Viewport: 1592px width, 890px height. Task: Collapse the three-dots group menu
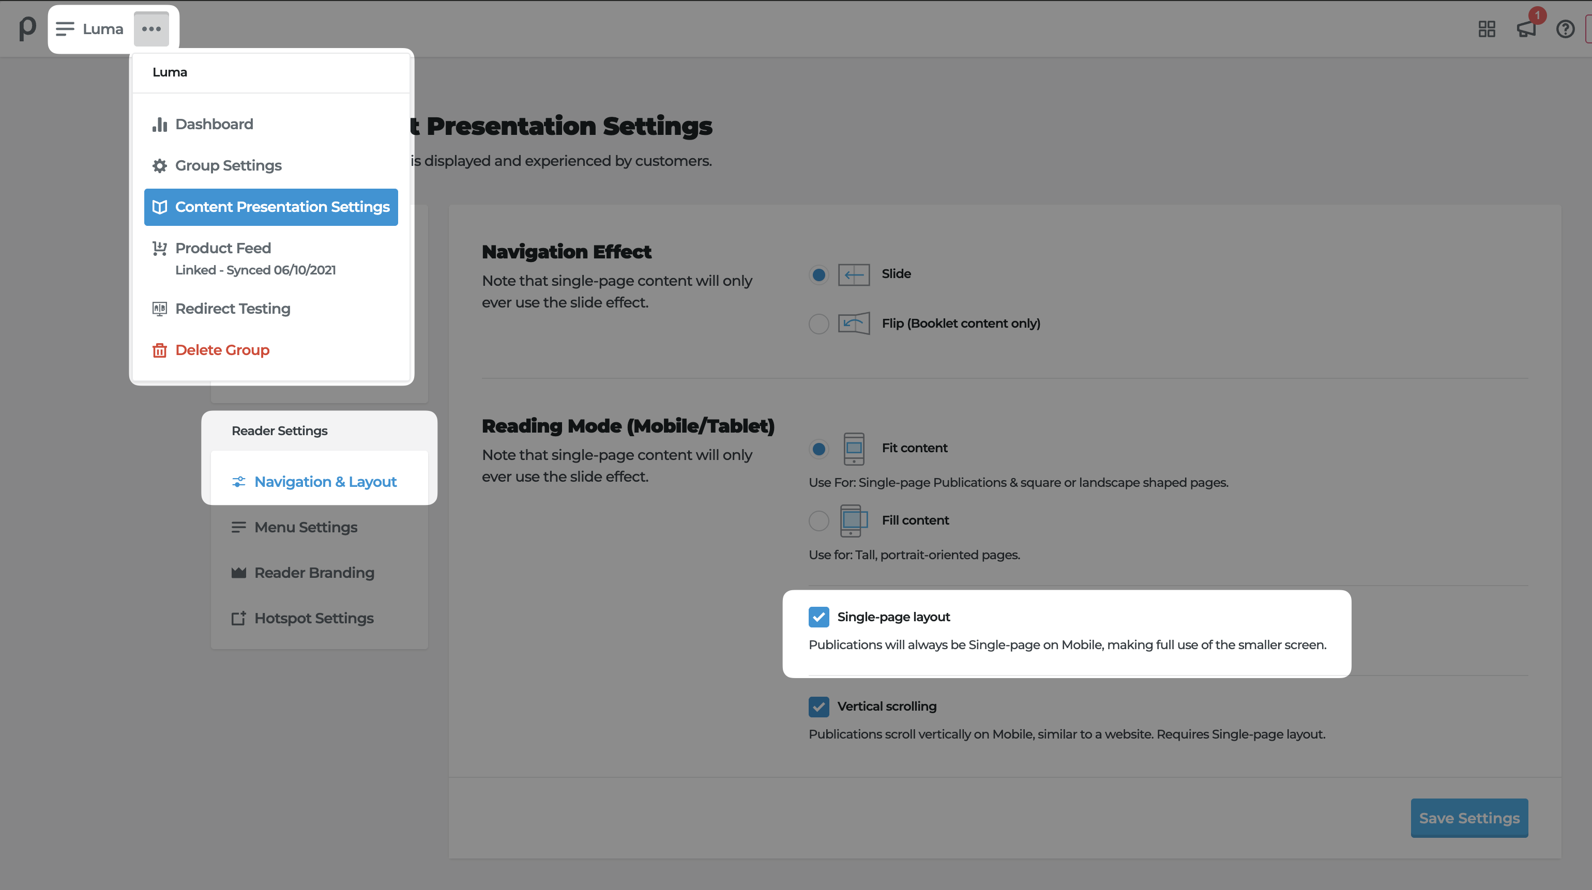point(151,29)
